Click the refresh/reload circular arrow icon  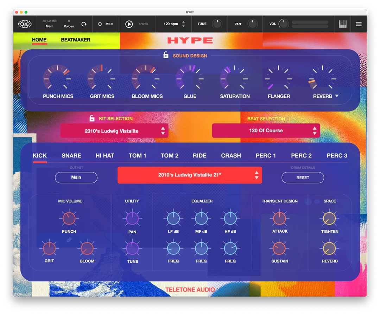(84, 24)
